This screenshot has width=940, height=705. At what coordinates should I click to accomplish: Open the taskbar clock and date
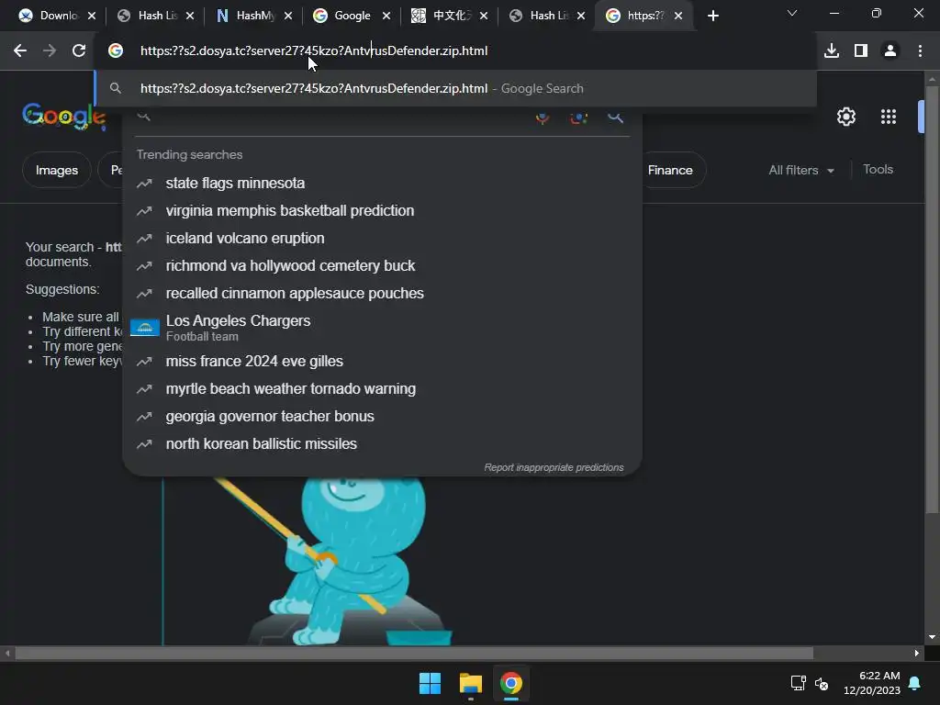(x=872, y=683)
